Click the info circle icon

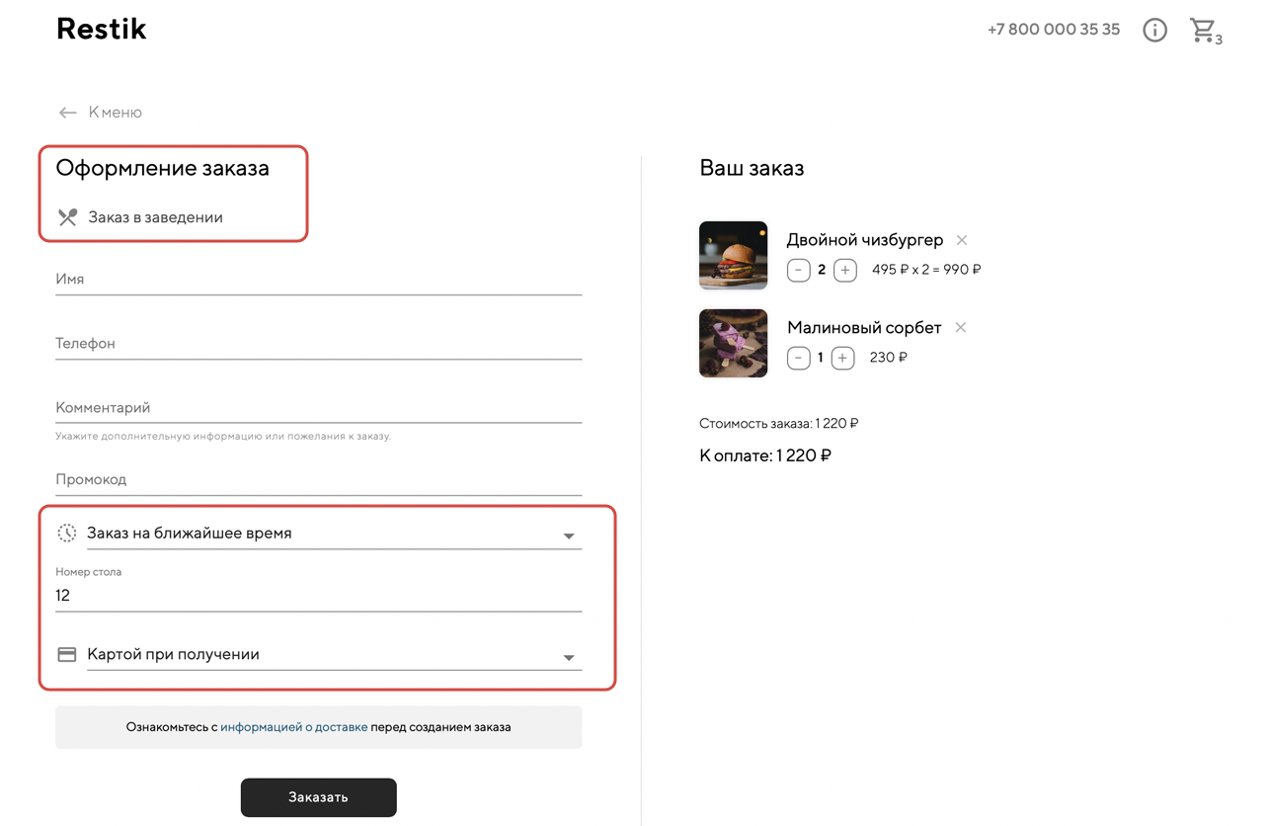1154,31
